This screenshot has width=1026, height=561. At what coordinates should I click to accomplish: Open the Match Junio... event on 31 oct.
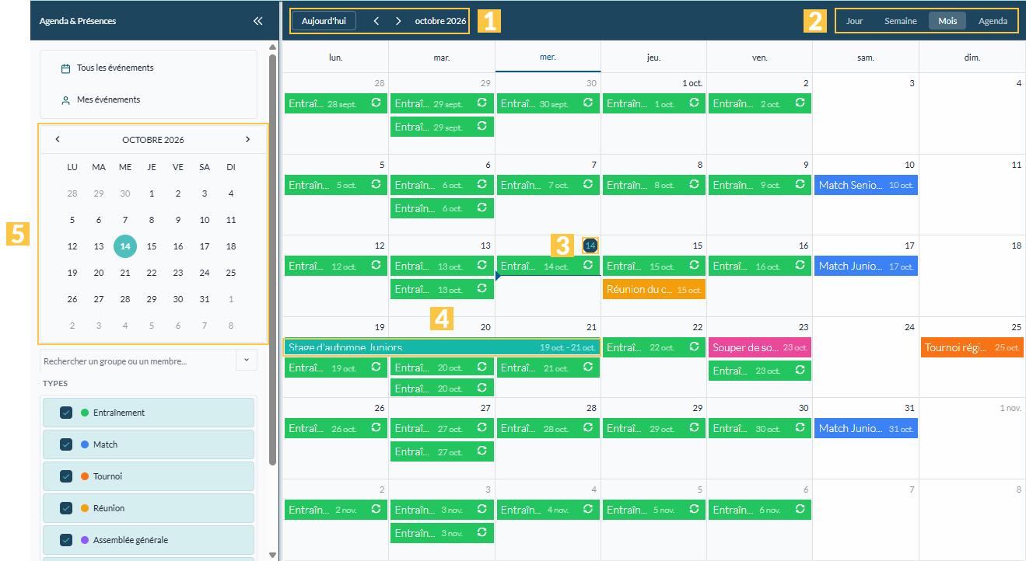(x=866, y=428)
